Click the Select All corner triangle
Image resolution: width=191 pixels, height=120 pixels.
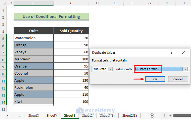click(4, 4)
